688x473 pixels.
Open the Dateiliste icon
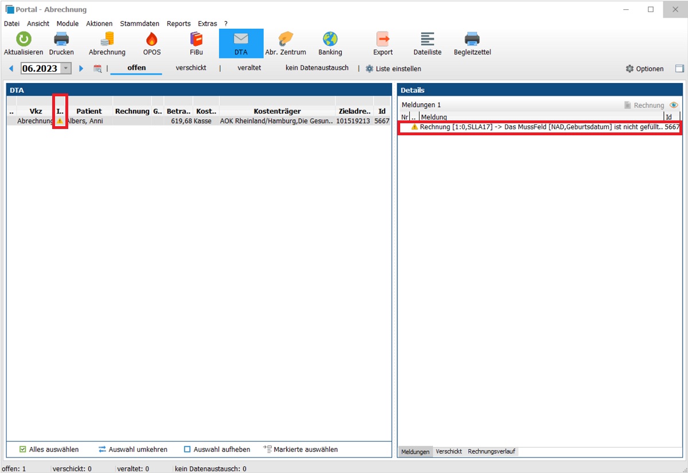(428, 39)
